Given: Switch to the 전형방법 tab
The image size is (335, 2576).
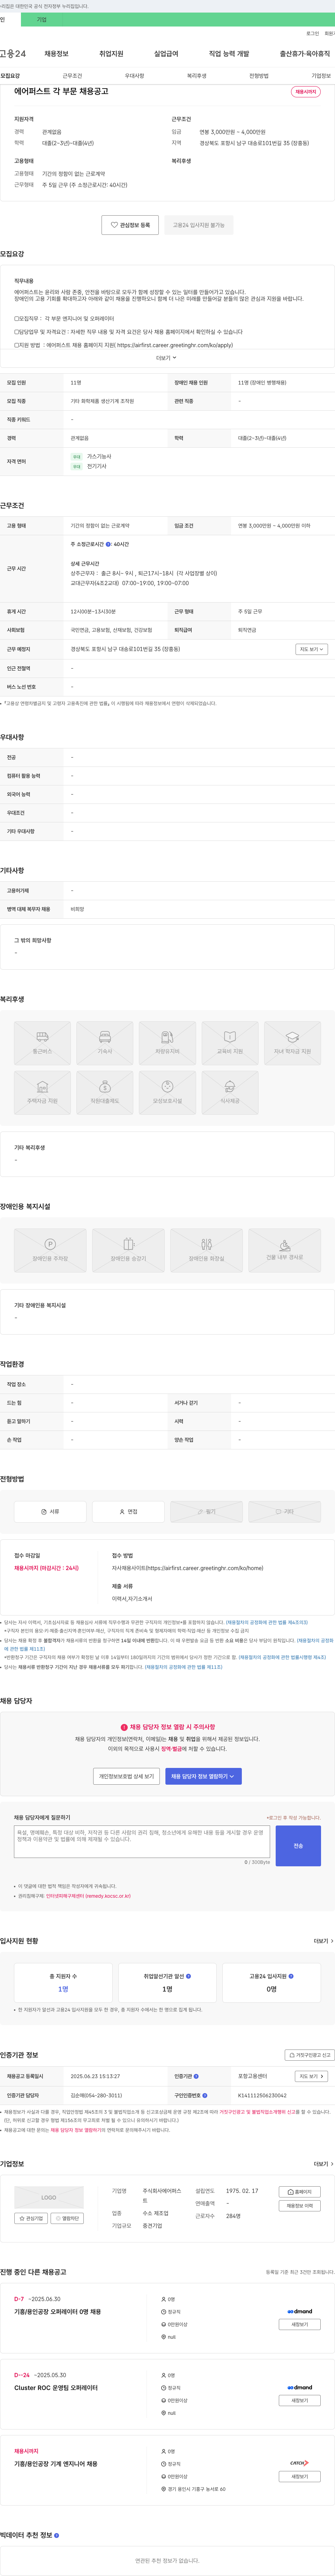Looking at the screenshot, I should point(259,76).
